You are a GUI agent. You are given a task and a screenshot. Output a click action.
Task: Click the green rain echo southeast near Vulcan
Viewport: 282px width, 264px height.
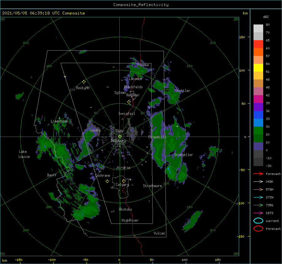pyautogui.click(x=192, y=221)
